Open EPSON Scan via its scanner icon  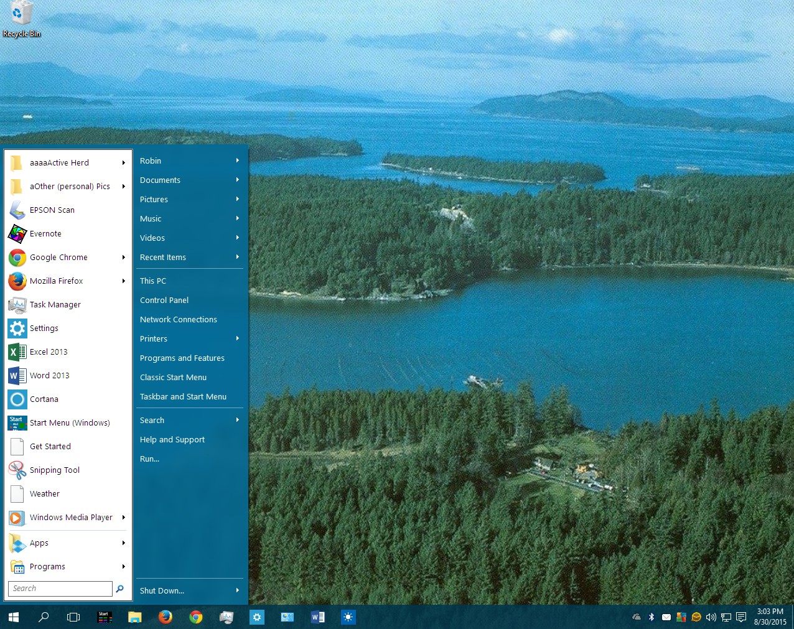(x=17, y=210)
